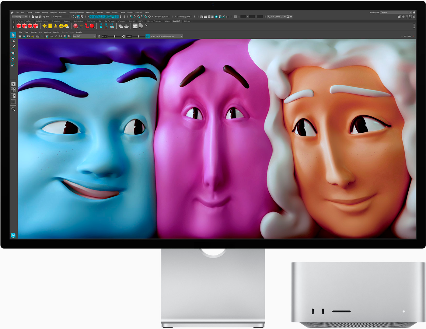Switch to the Bifrost shelf tab
Image resolution: width=426 pixels, height=329 pixels.
(187, 21)
